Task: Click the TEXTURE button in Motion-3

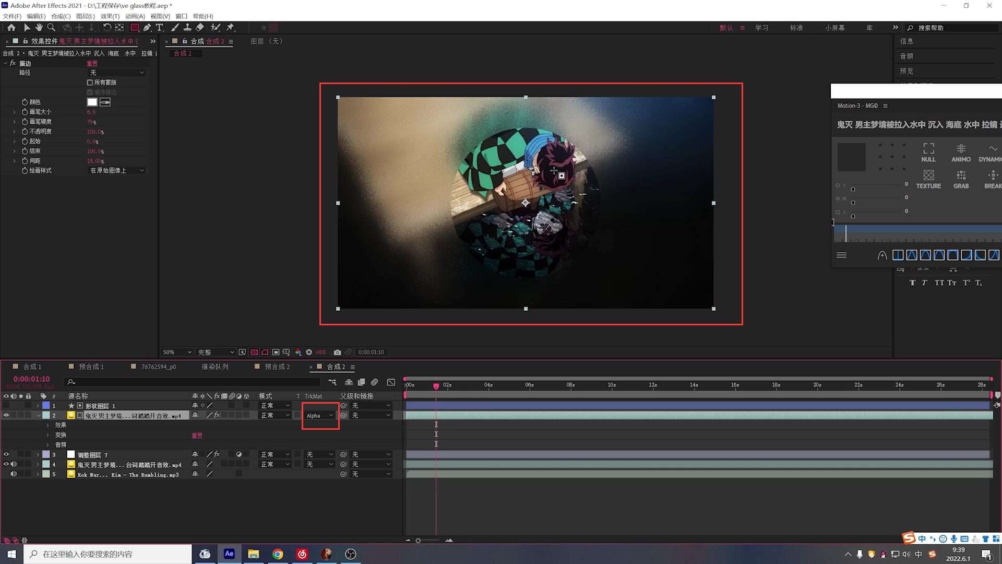Action: 928,179
